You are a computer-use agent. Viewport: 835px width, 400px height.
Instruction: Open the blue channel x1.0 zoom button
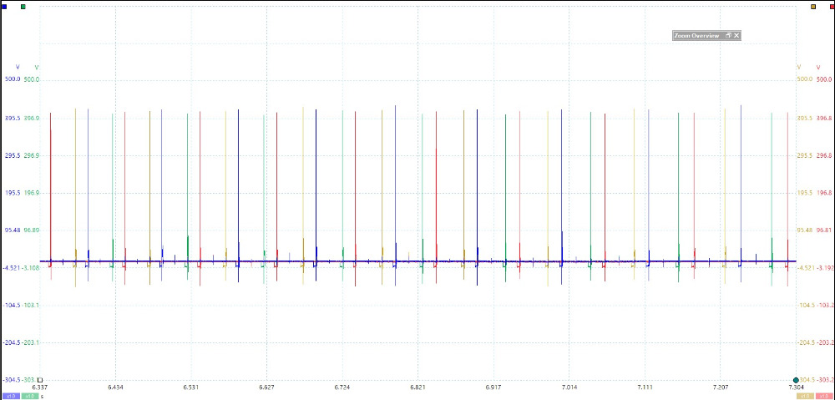[x=12, y=396]
